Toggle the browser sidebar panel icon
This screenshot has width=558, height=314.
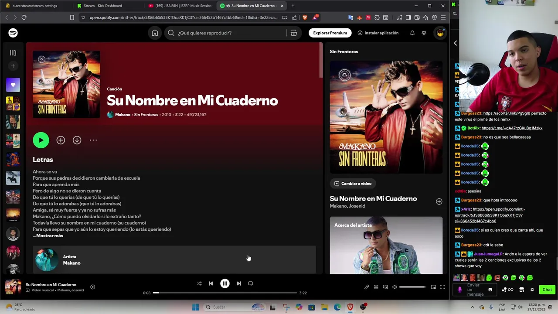point(408,17)
